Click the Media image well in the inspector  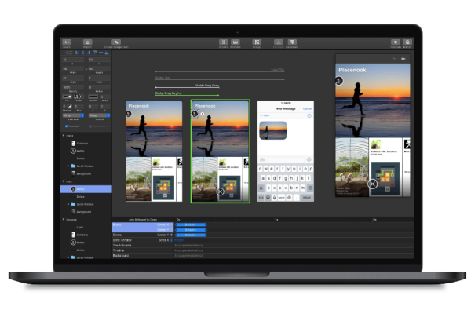click(x=77, y=97)
